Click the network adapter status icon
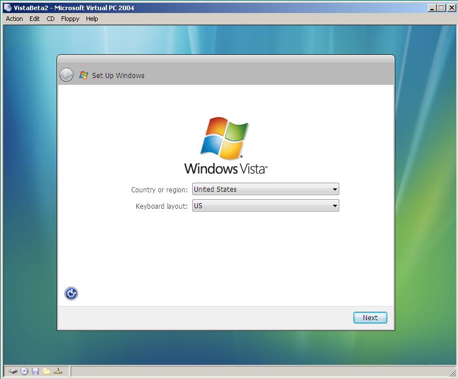Viewport: 458px width, 379px height. pos(58,372)
